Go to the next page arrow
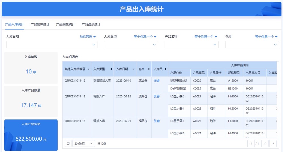283x152 pixels. pyautogui.click(x=273, y=143)
